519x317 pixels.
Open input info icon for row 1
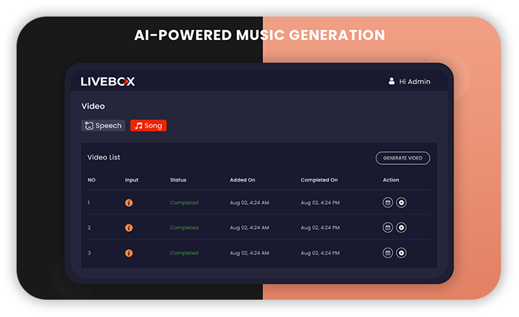pyautogui.click(x=129, y=203)
